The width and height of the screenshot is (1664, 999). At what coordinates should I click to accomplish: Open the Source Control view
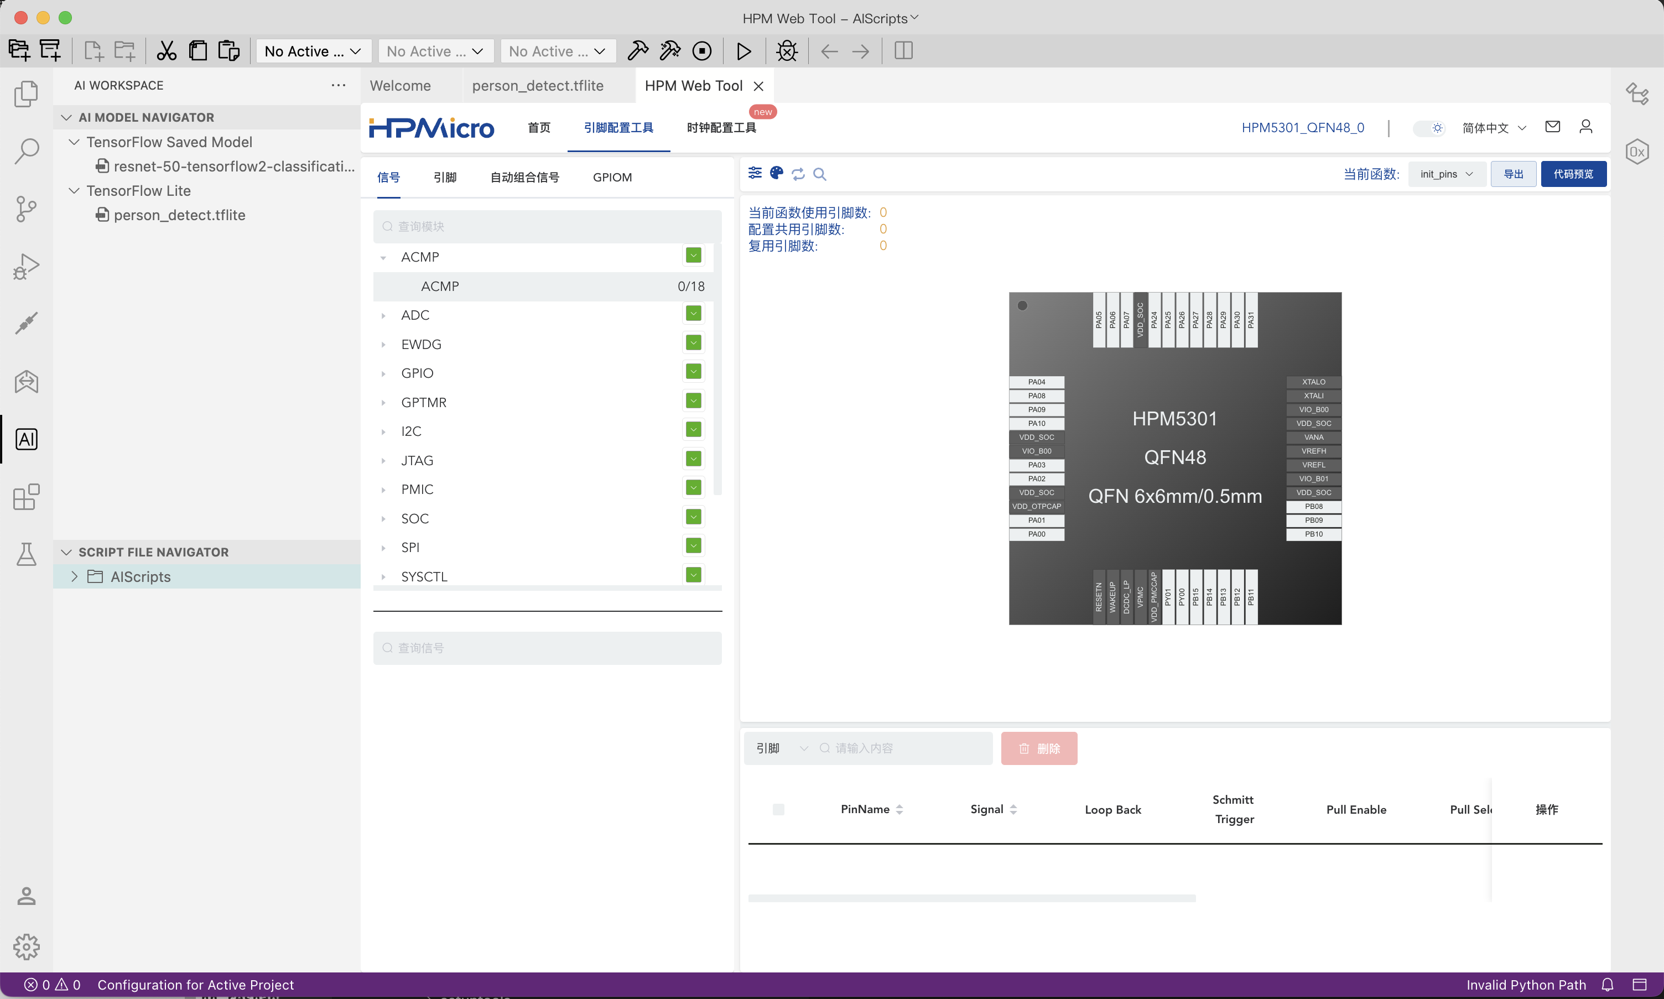[26, 209]
